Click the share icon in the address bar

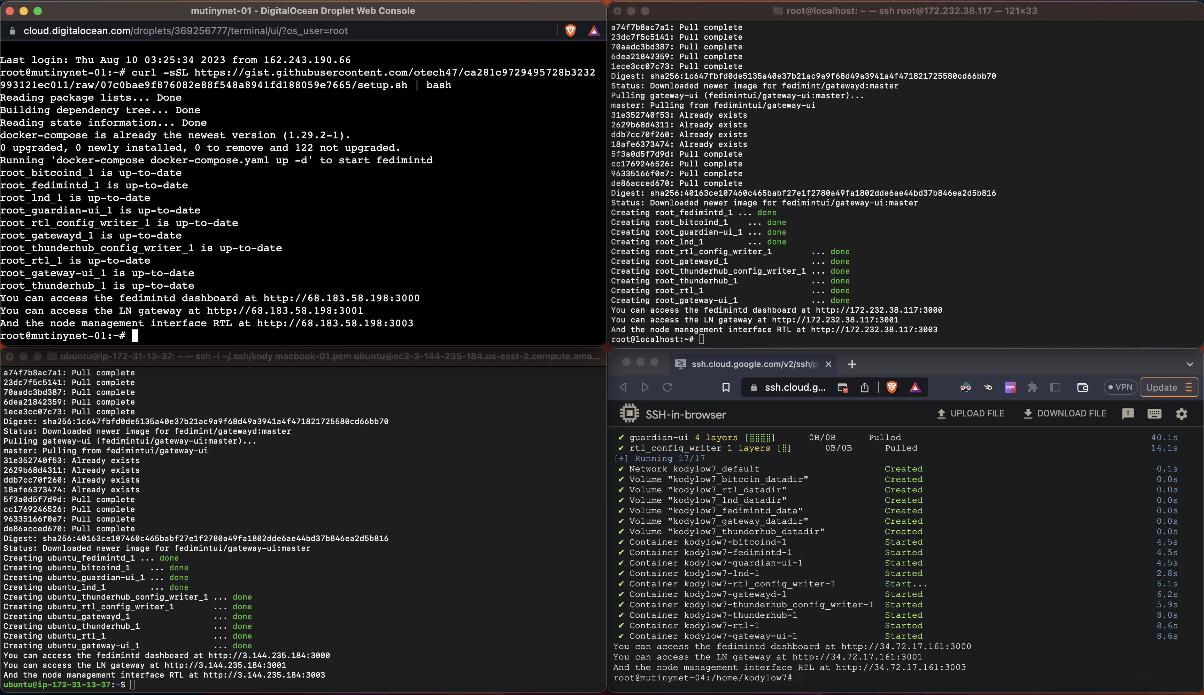click(864, 387)
